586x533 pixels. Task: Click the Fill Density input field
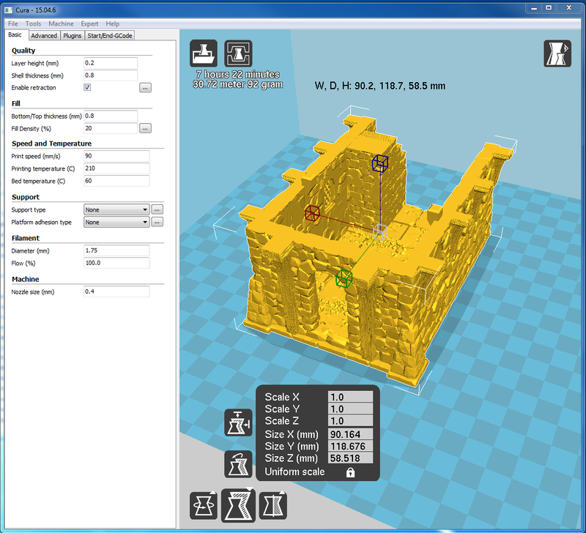click(x=111, y=128)
